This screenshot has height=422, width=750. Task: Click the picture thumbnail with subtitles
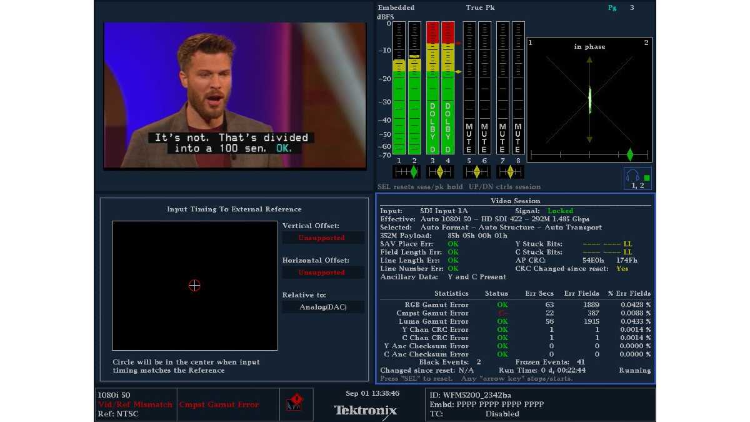[235, 95]
